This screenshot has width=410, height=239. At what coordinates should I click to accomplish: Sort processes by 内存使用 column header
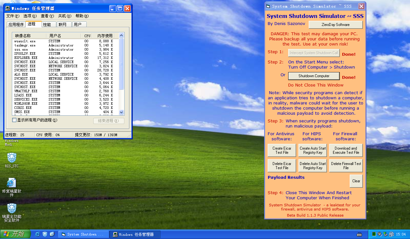pos(105,36)
